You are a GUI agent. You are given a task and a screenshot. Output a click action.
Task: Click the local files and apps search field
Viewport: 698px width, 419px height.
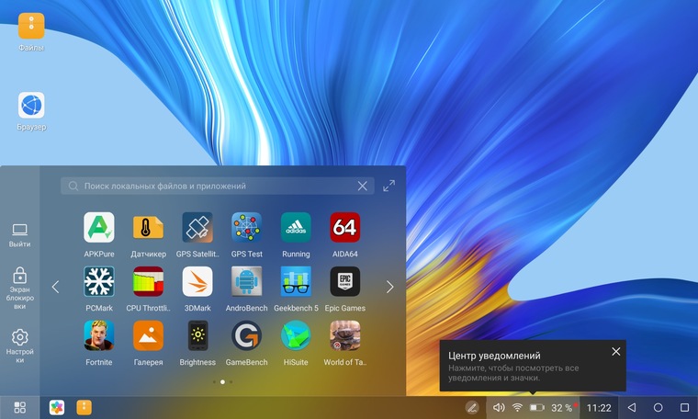[211, 186]
